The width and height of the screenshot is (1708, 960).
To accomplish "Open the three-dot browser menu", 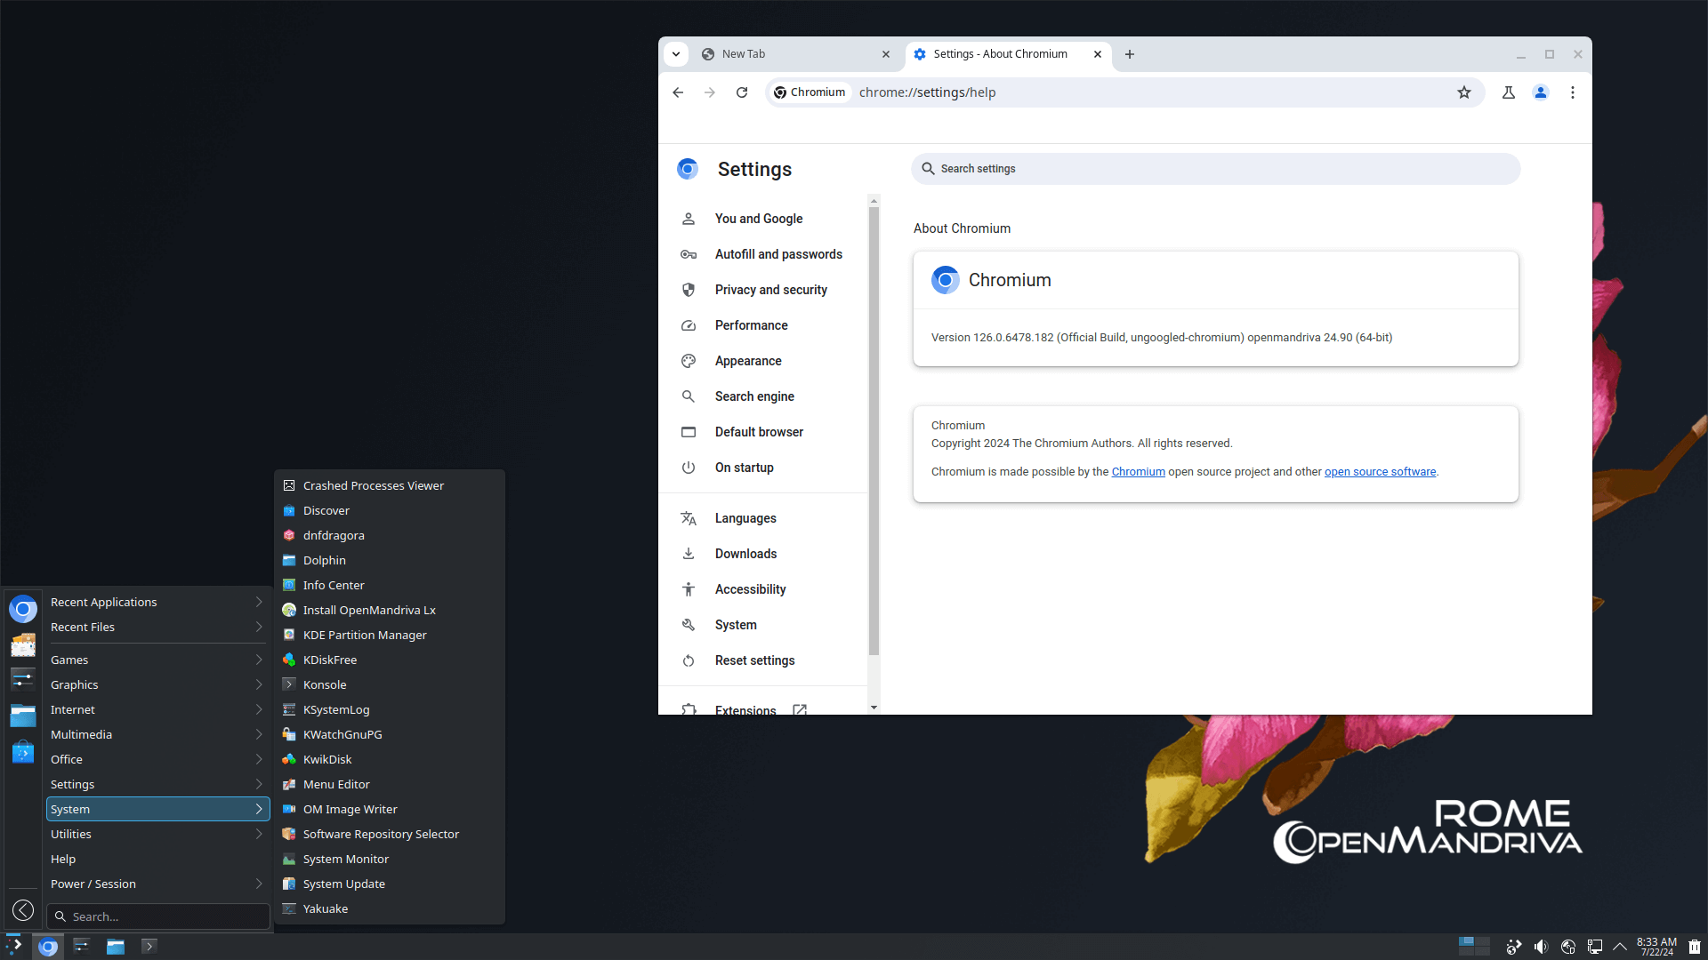I will tap(1572, 92).
